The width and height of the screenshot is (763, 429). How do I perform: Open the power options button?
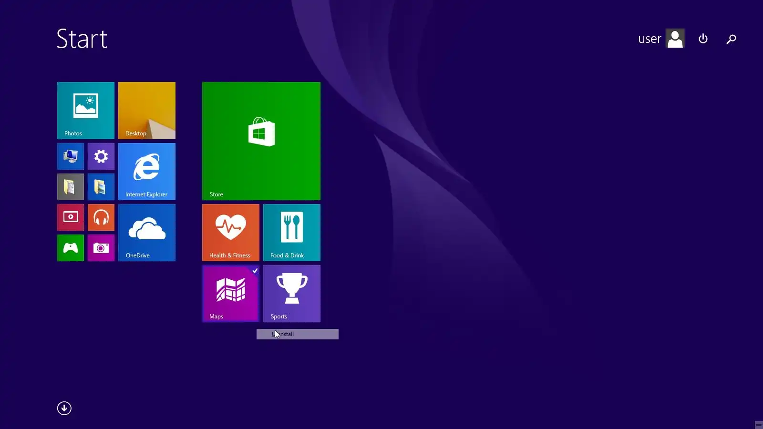tap(703, 39)
